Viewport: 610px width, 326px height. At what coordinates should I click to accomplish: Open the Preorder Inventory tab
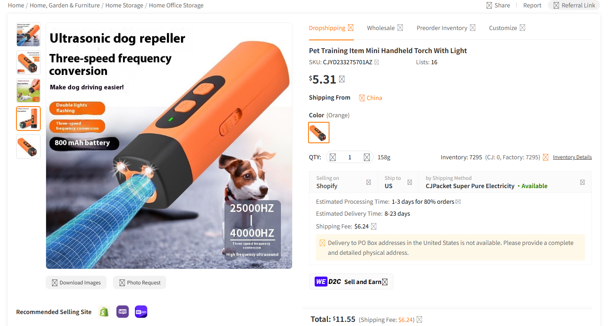point(446,28)
